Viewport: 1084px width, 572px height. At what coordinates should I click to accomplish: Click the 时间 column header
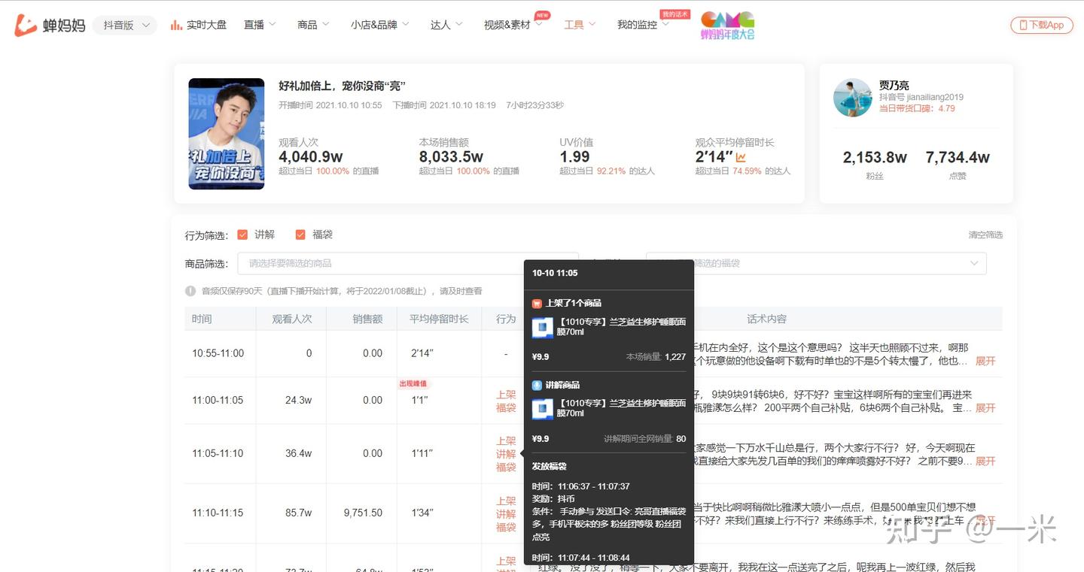pos(202,319)
